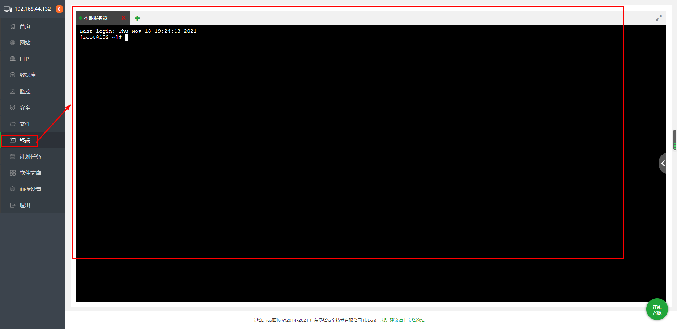This screenshot has width=677, height=329.
Task: Open the 在线客服 support button
Action: [x=657, y=309]
